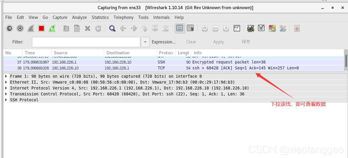348x158 pixels.
Task: Sort by the Info column header
Action: (x=268, y=53)
